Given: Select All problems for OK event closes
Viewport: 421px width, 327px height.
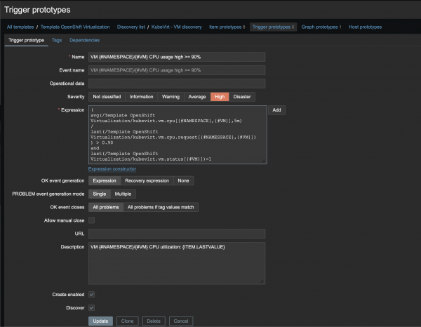Looking at the screenshot, I should (x=106, y=207).
